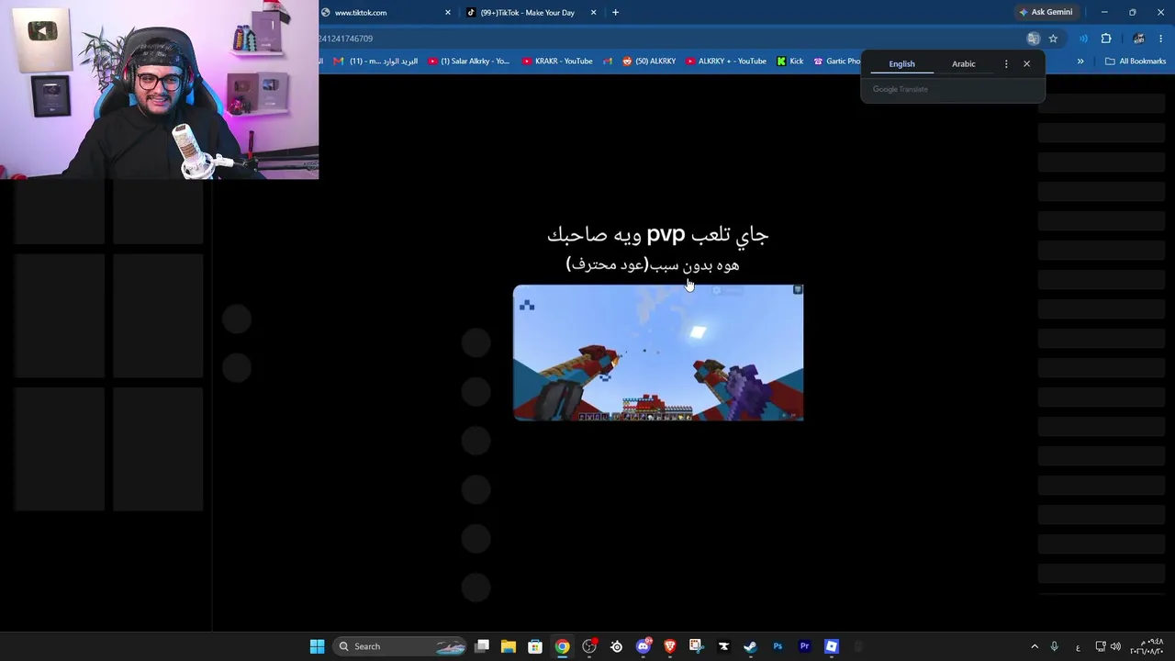Open the Gmail inbox bookmark
The image size is (1175, 661).
pyautogui.click(x=375, y=62)
